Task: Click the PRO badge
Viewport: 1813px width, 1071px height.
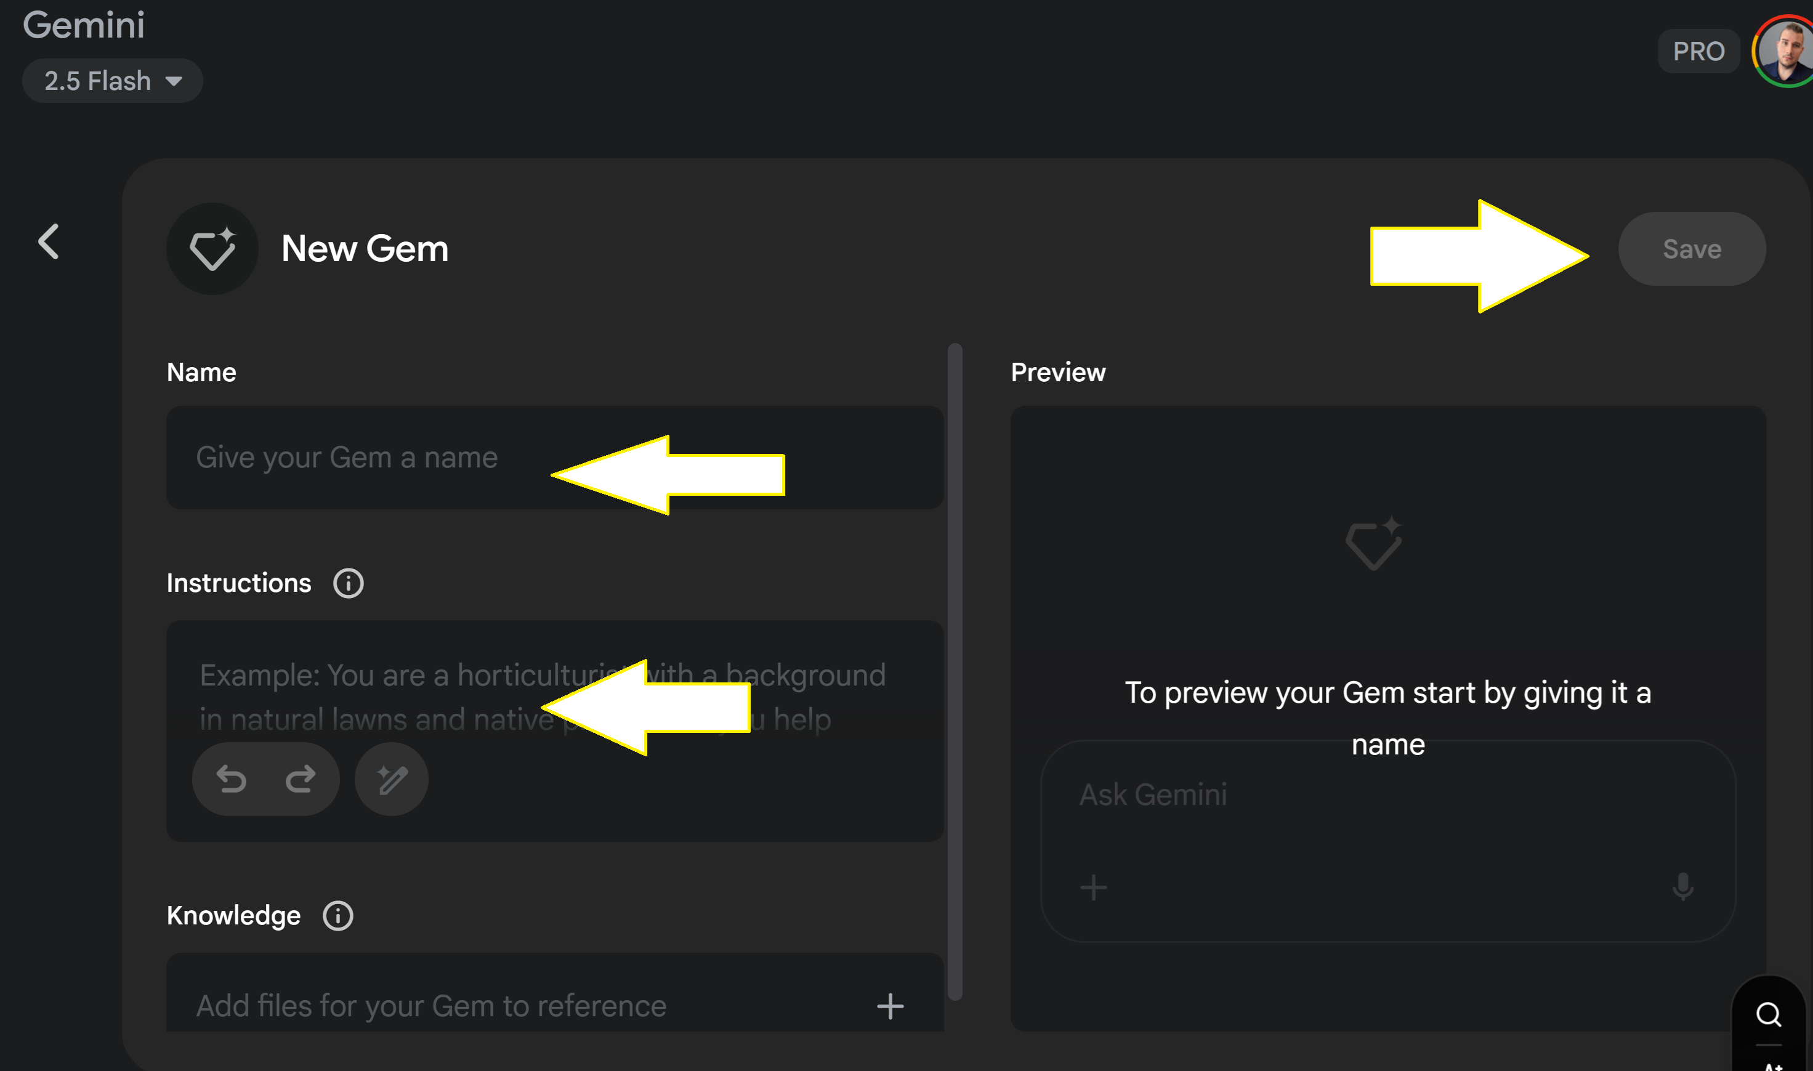Action: point(1698,51)
